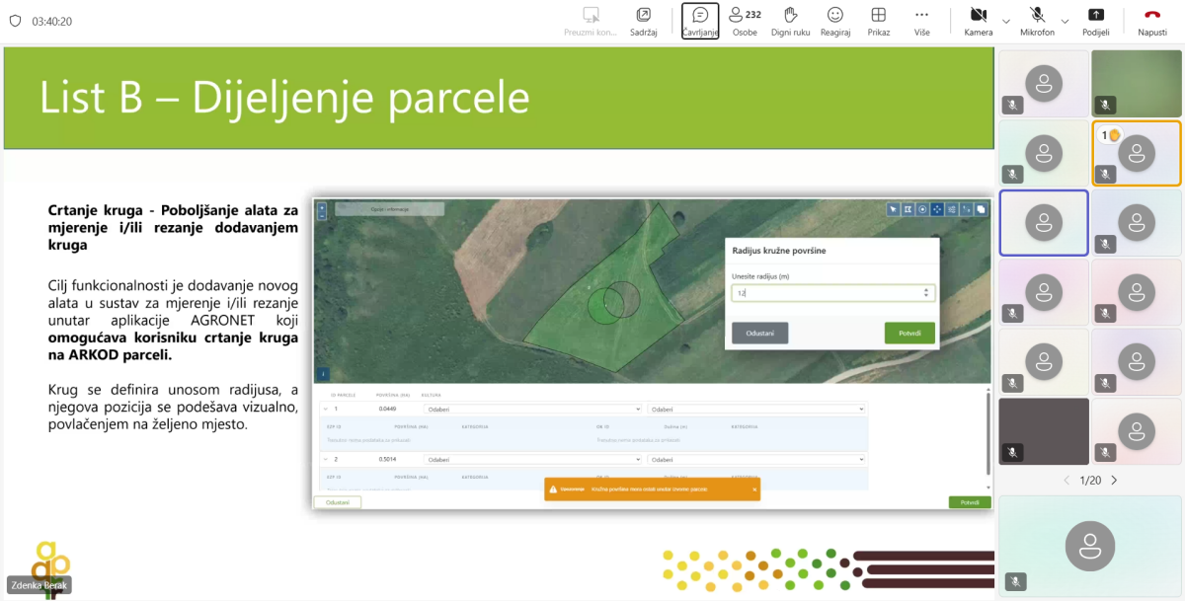1185x601 pixels.
Task: Select the participant tile with raised hand
Action: (1136, 153)
